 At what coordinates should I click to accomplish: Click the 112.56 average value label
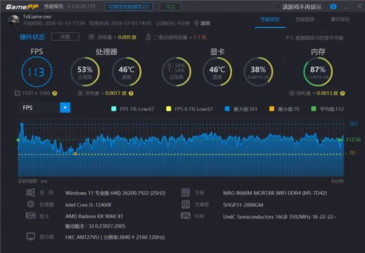(x=353, y=139)
